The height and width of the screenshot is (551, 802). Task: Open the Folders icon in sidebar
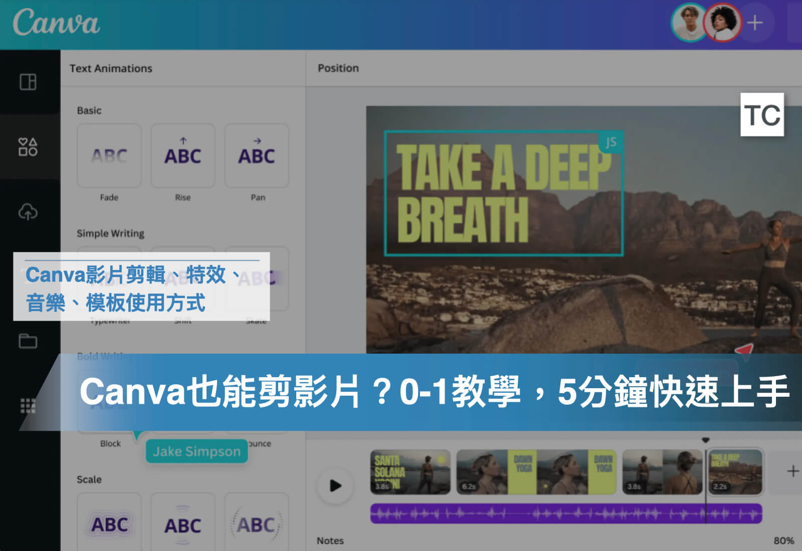click(28, 341)
